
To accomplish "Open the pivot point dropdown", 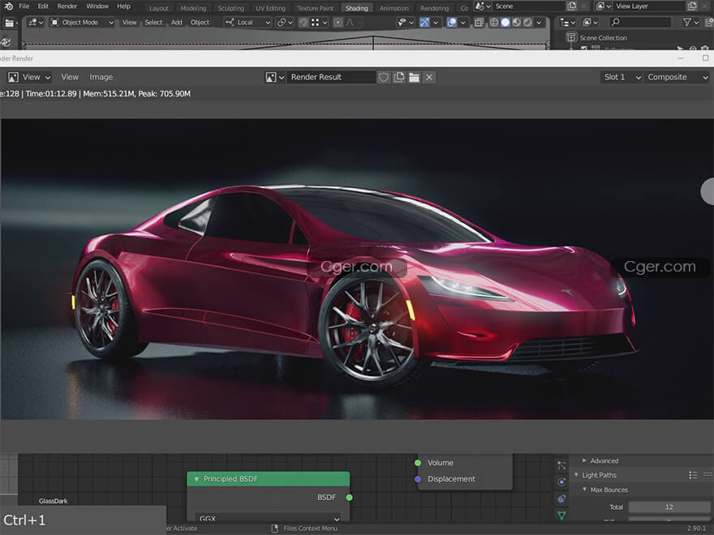I will pyautogui.click(x=285, y=23).
